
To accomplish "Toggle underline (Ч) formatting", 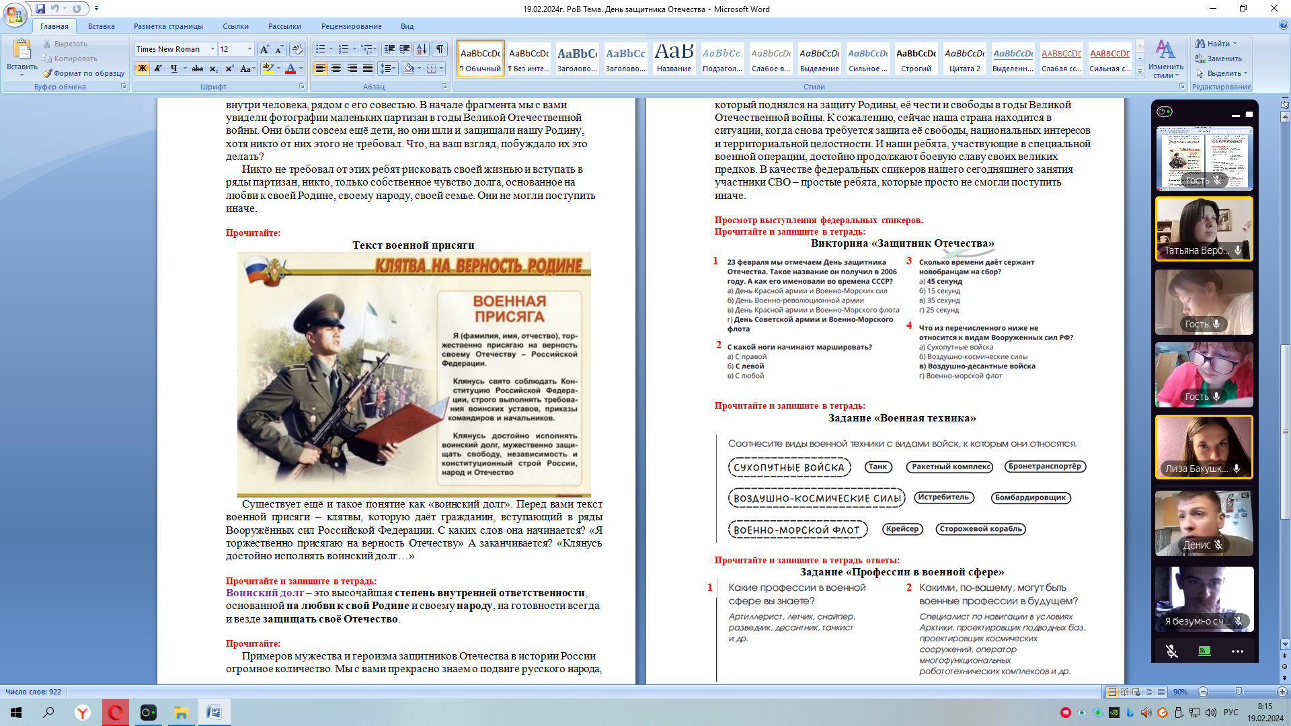I will coord(173,69).
